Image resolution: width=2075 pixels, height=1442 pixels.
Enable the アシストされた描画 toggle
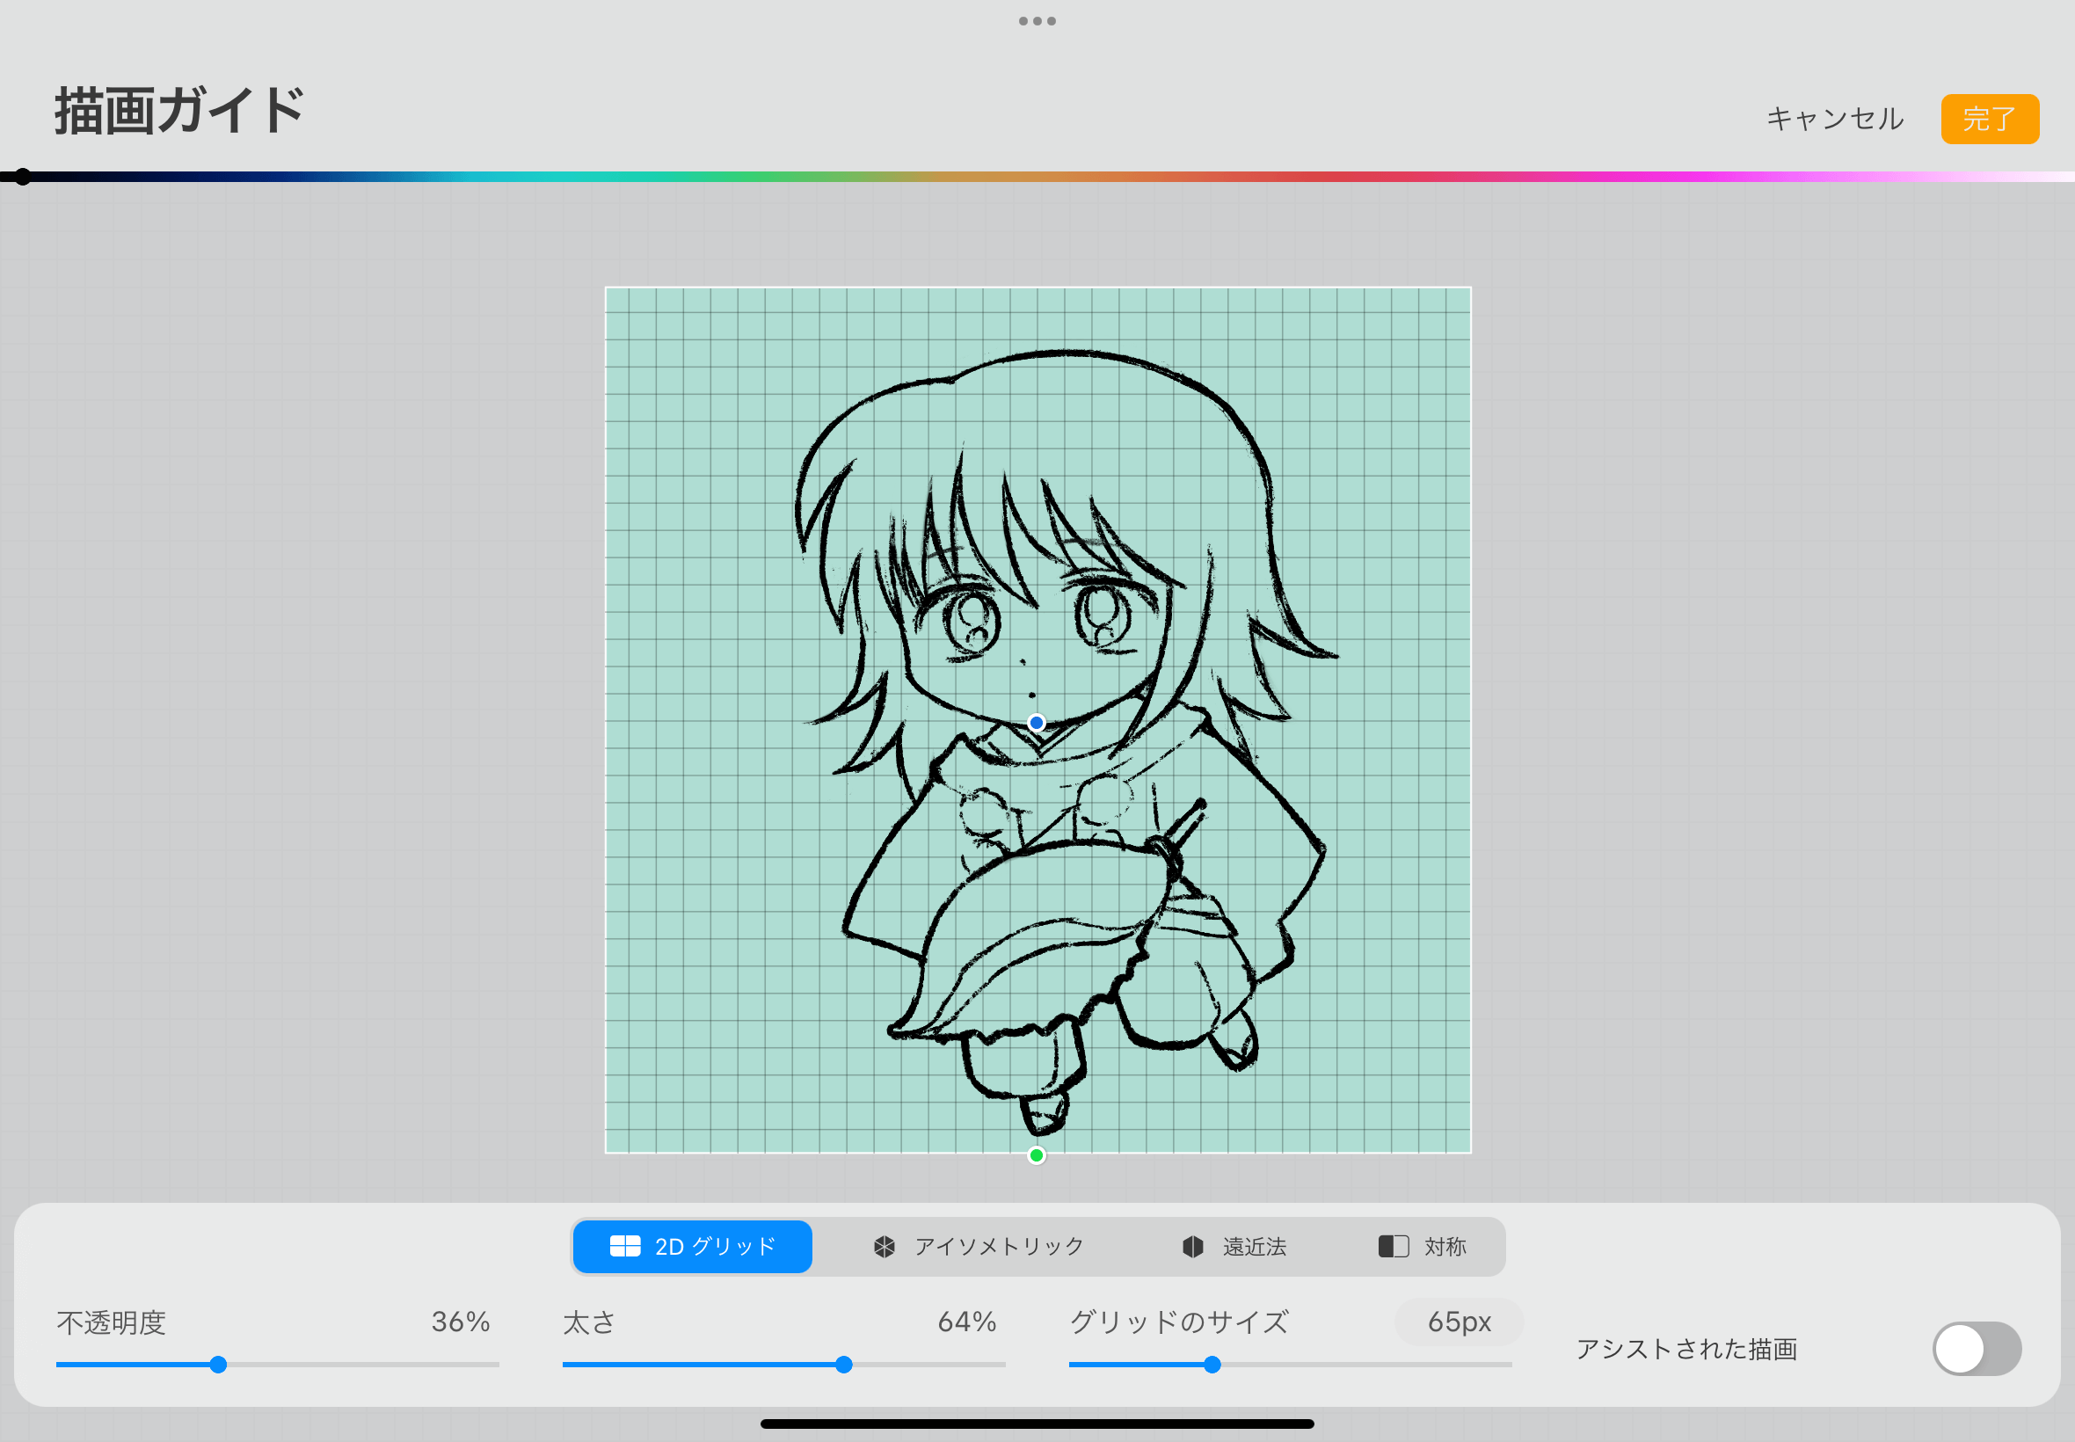coord(1976,1349)
